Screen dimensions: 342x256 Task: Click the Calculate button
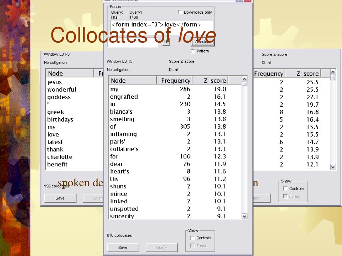(x=203, y=42)
